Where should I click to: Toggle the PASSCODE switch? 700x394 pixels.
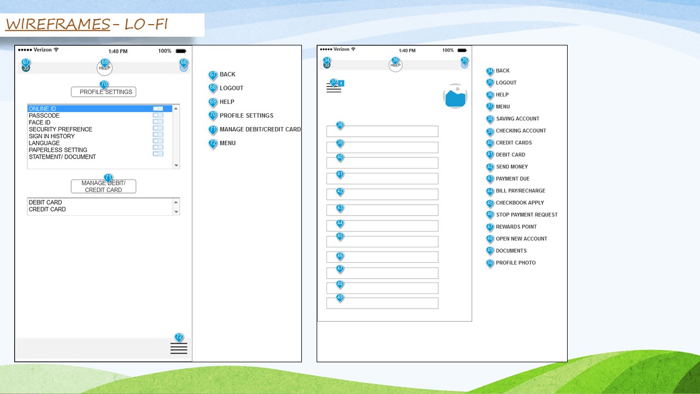coord(157,115)
